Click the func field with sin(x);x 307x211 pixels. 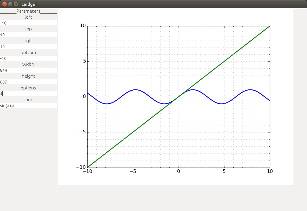pyautogui.click(x=28, y=106)
